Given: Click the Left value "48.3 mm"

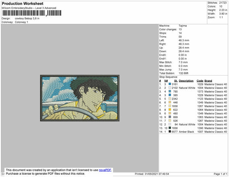Looking at the screenshot, I should coord(184,40).
